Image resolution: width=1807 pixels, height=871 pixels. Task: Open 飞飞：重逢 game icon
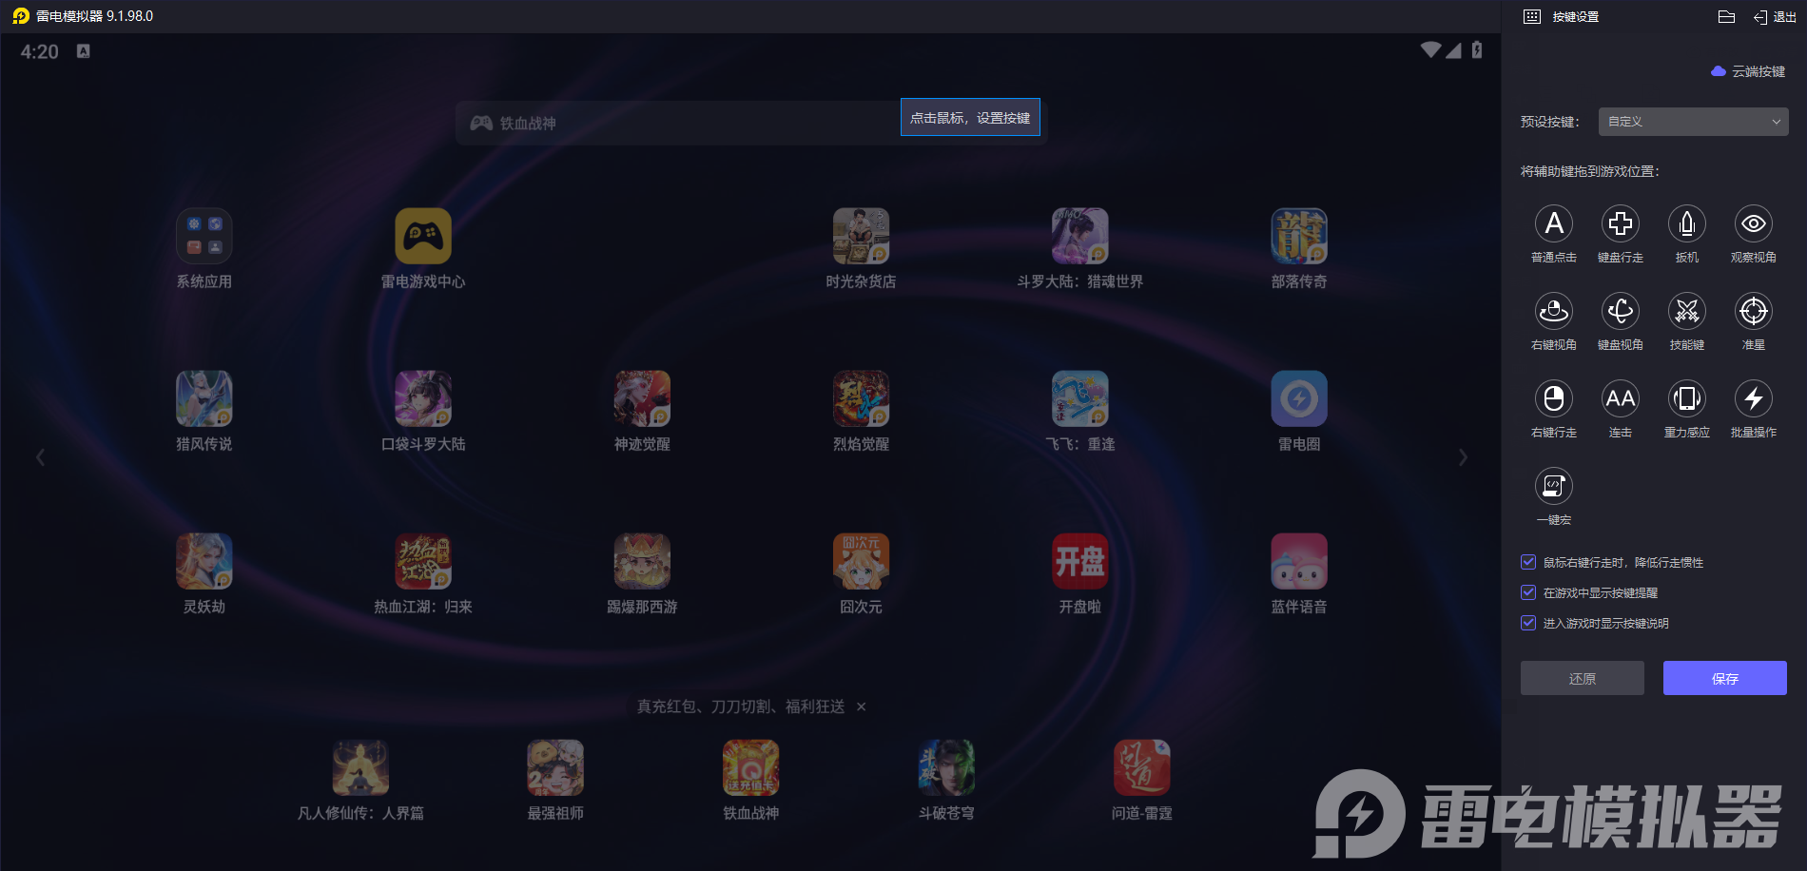click(1080, 398)
